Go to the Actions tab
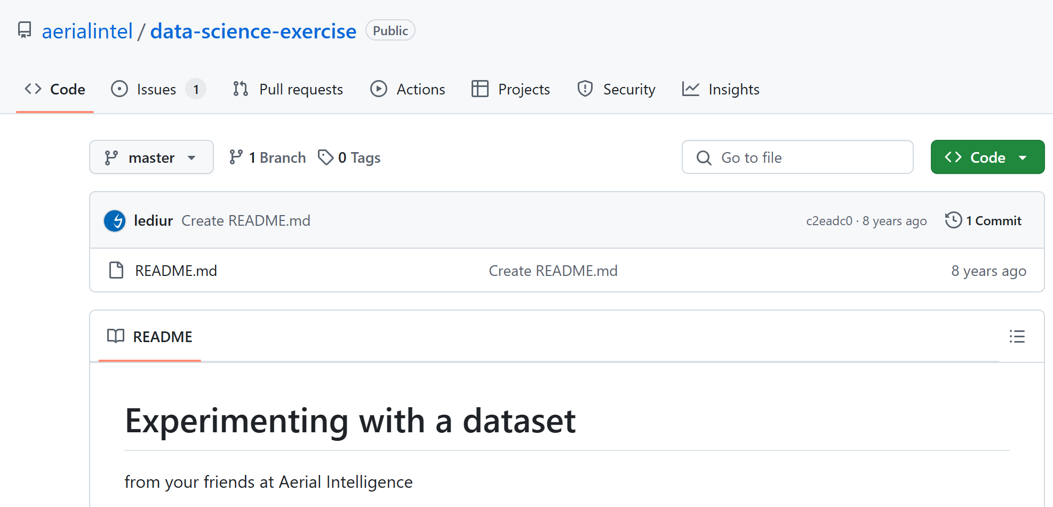Viewport: 1053px width, 507px height. 408,89
